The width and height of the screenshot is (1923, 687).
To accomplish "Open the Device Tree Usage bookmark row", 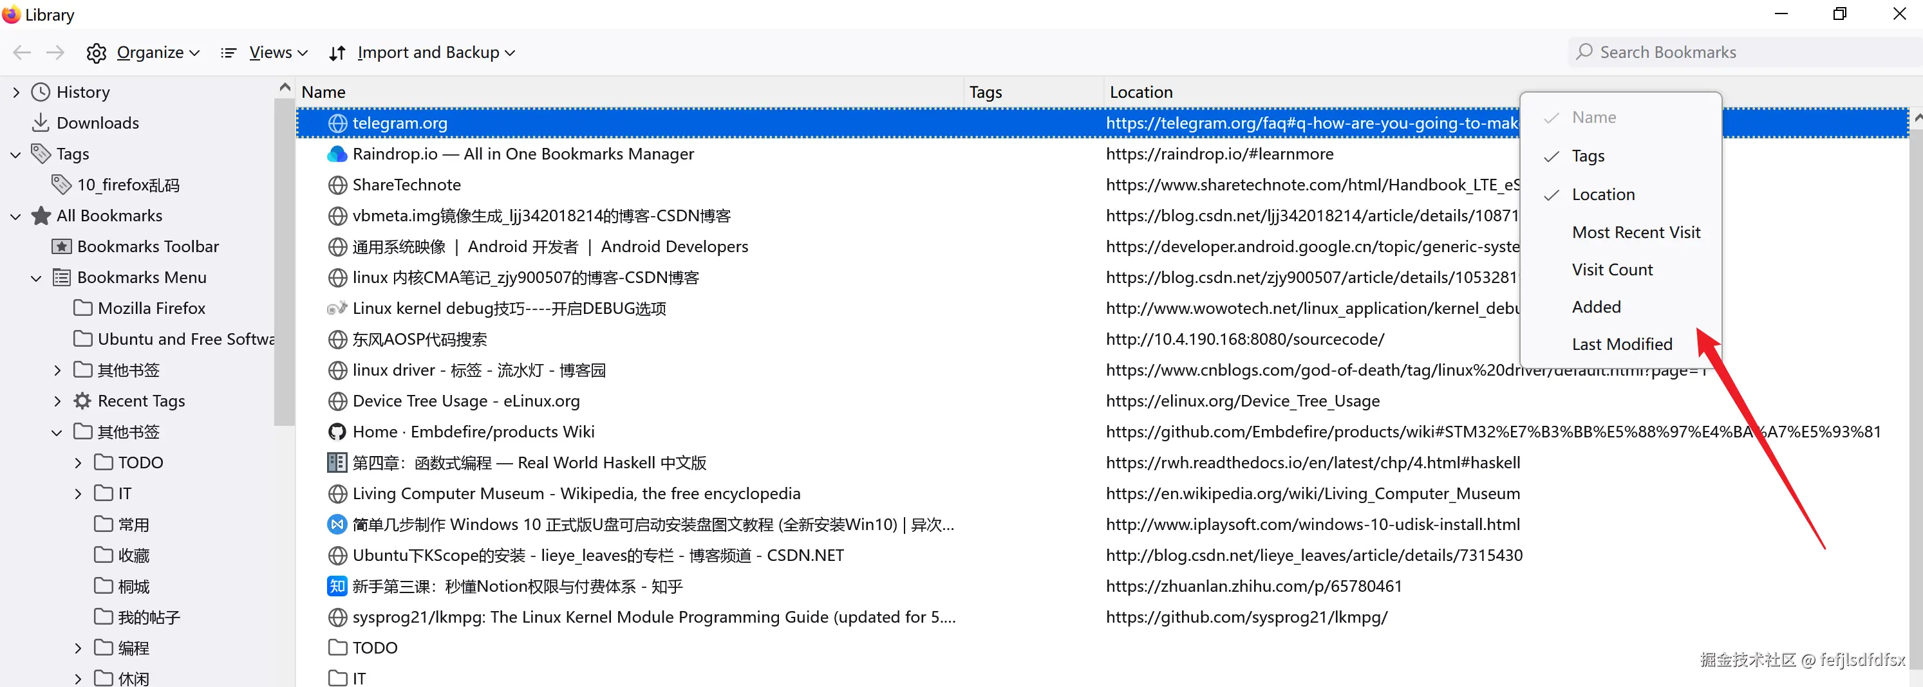I will (x=466, y=401).
